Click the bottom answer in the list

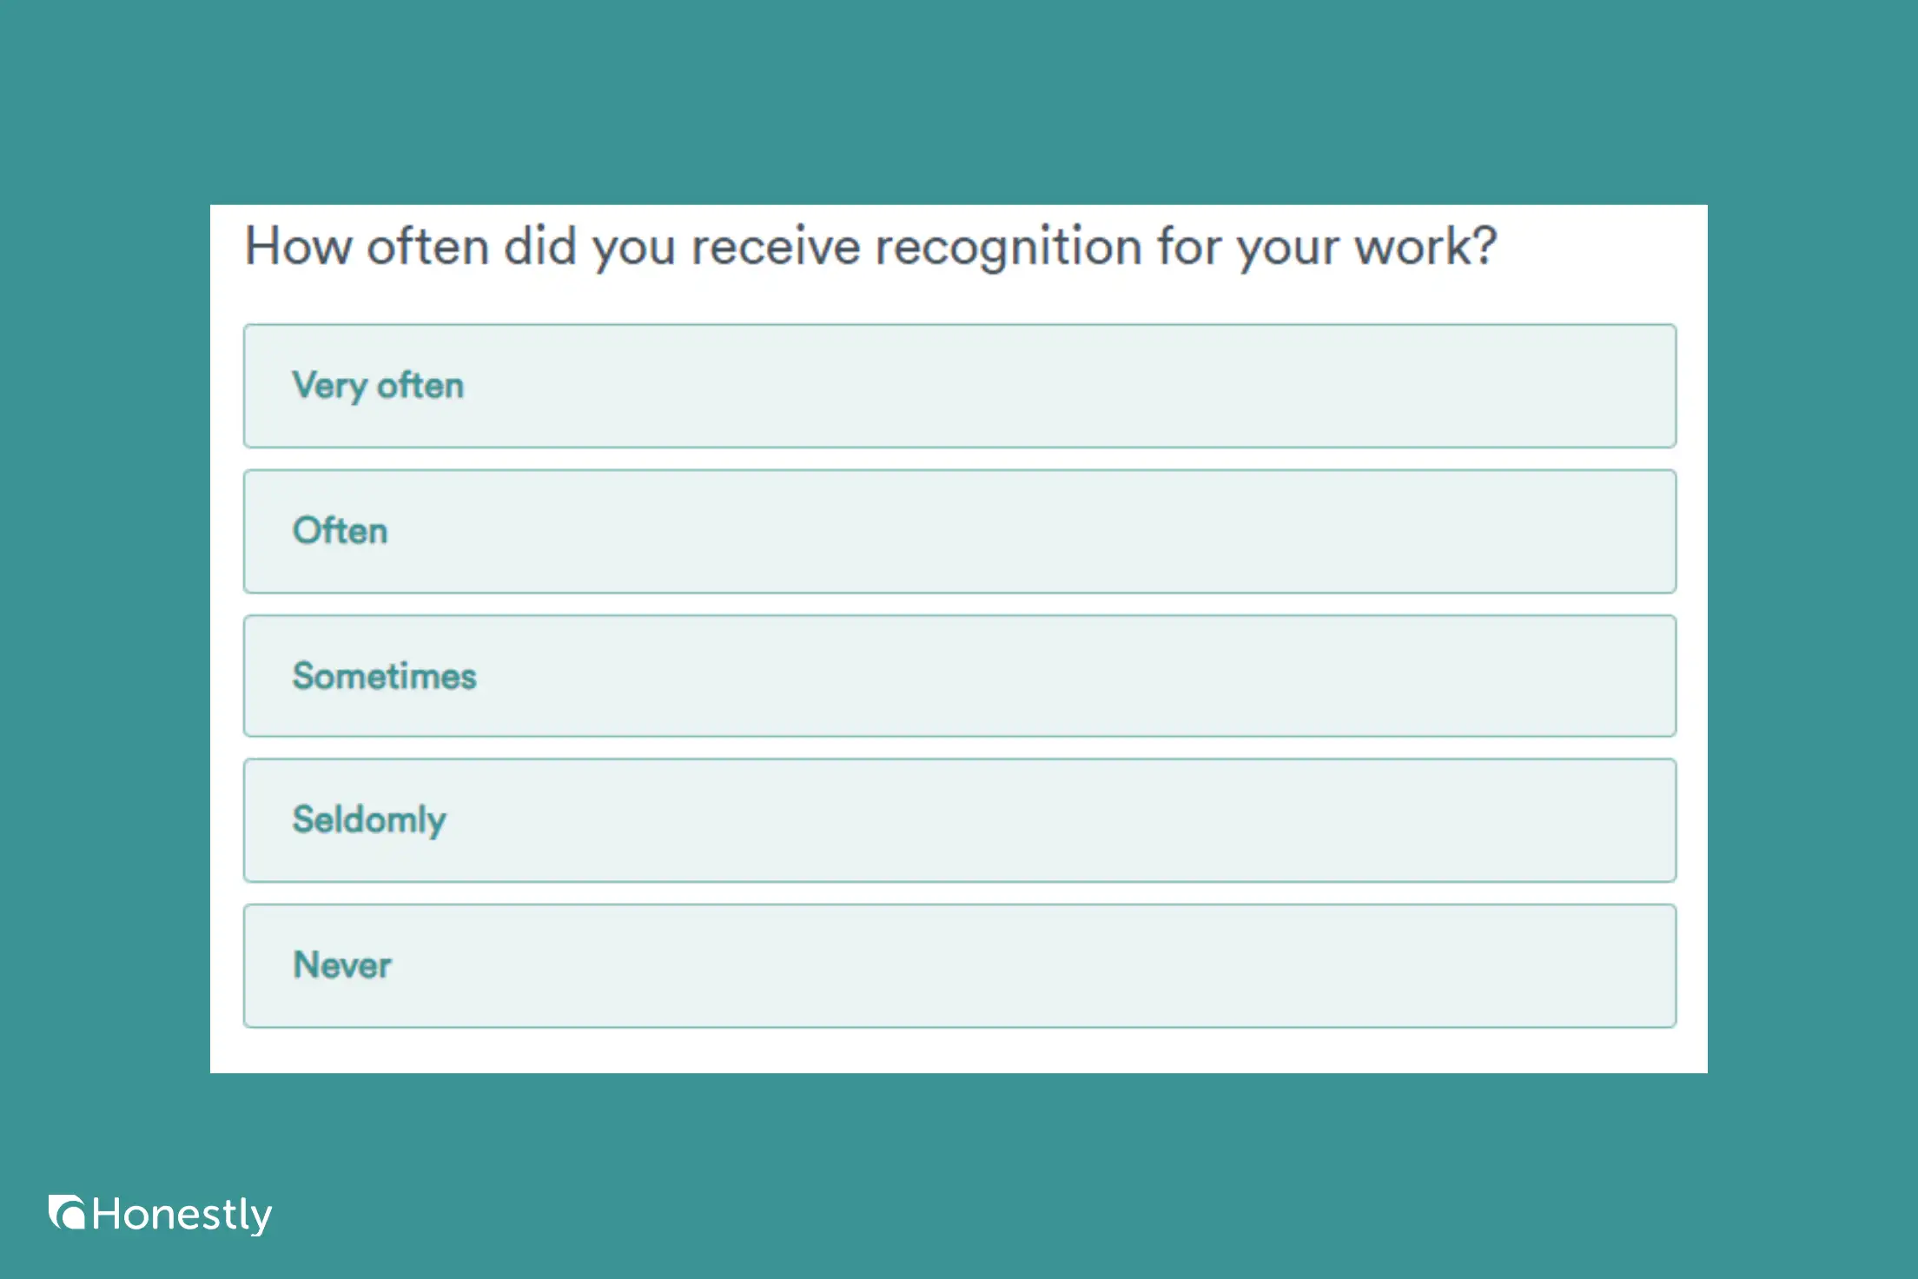[x=959, y=964]
